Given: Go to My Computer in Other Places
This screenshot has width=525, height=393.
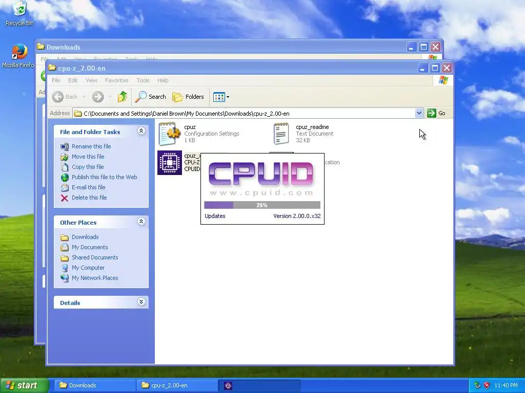Looking at the screenshot, I should [88, 268].
